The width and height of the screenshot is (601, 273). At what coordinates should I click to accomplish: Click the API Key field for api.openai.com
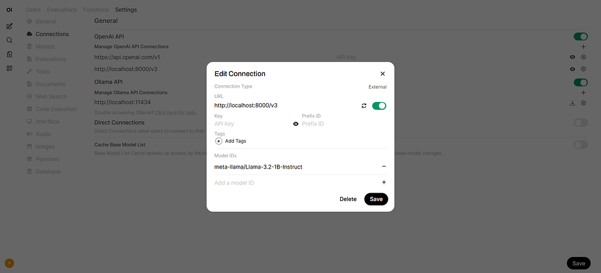pyautogui.click(x=450, y=57)
